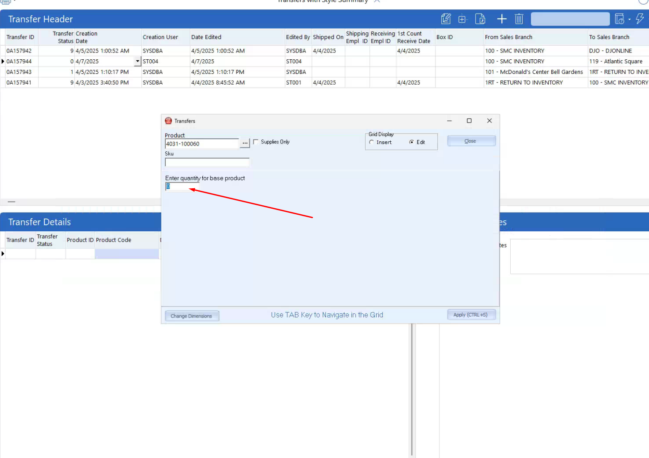
Task: Click Transfer Status header in Transfer Details
Action: 50,240
